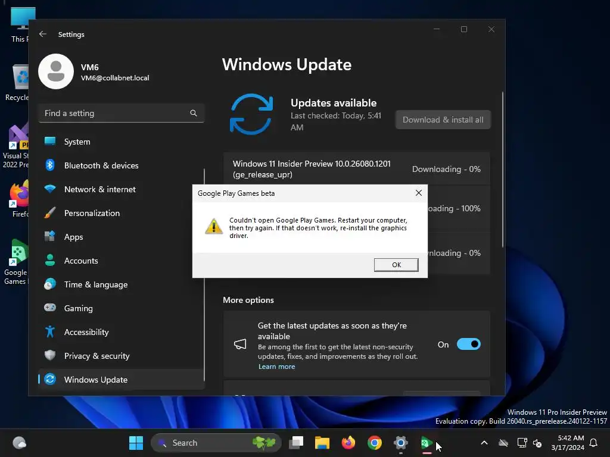
Task: Open the weather widget on taskbar
Action: click(20, 443)
